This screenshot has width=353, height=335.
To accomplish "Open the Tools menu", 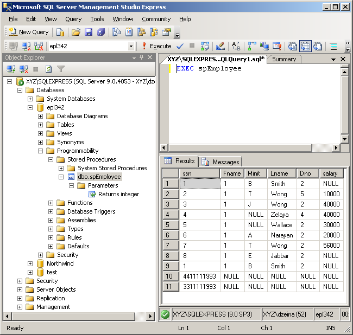I will click(97, 19).
